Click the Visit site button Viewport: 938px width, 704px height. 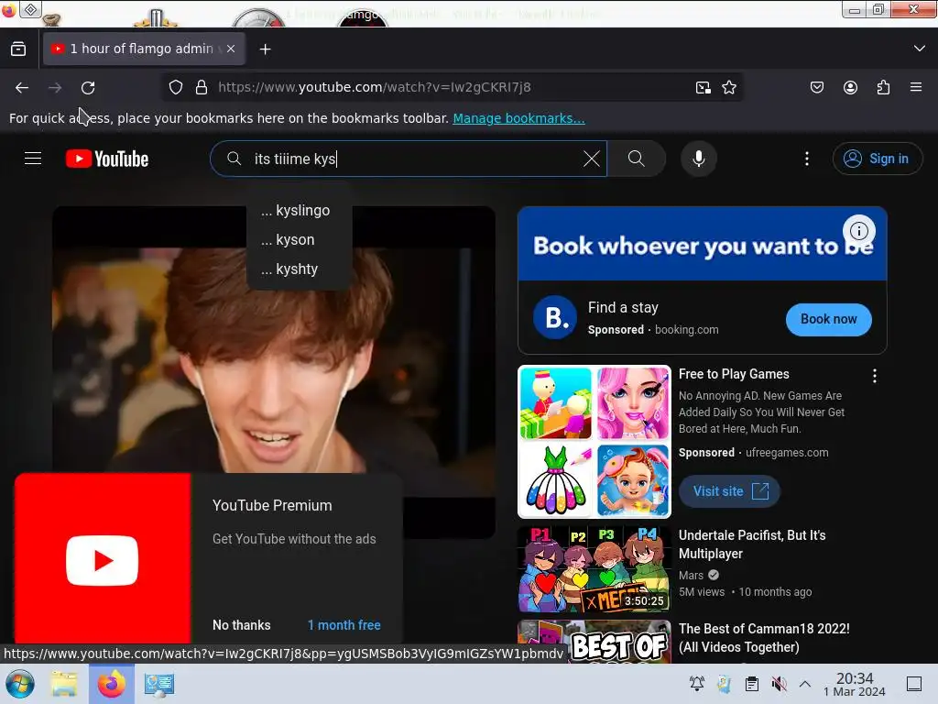pyautogui.click(x=729, y=491)
